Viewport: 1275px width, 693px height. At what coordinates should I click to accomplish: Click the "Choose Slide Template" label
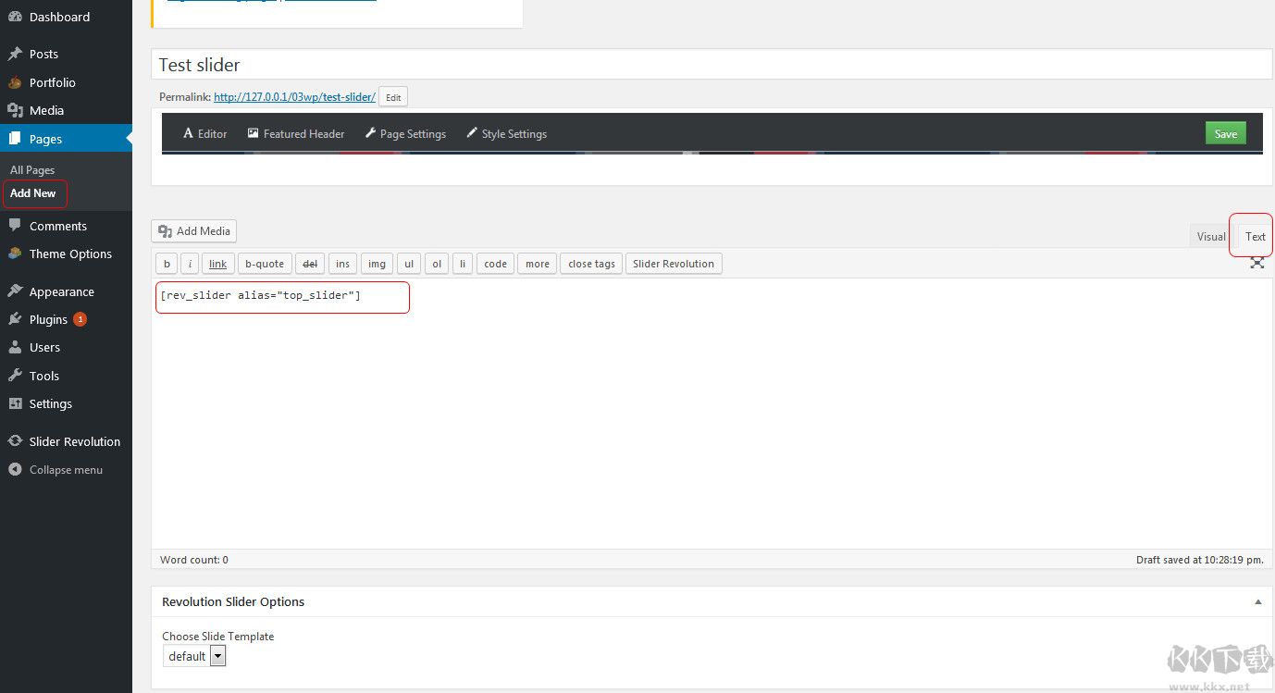tap(218, 637)
